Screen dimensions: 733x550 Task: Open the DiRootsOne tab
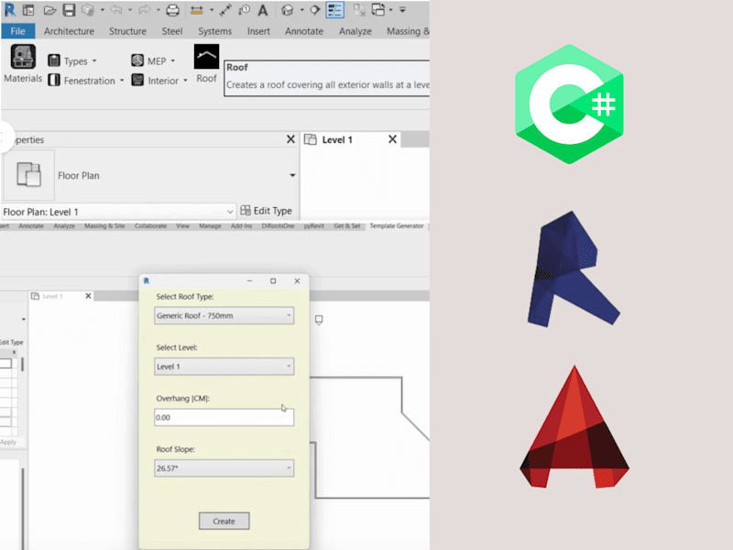[x=278, y=225]
